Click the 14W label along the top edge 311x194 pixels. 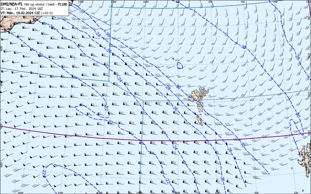click(x=81, y=2)
